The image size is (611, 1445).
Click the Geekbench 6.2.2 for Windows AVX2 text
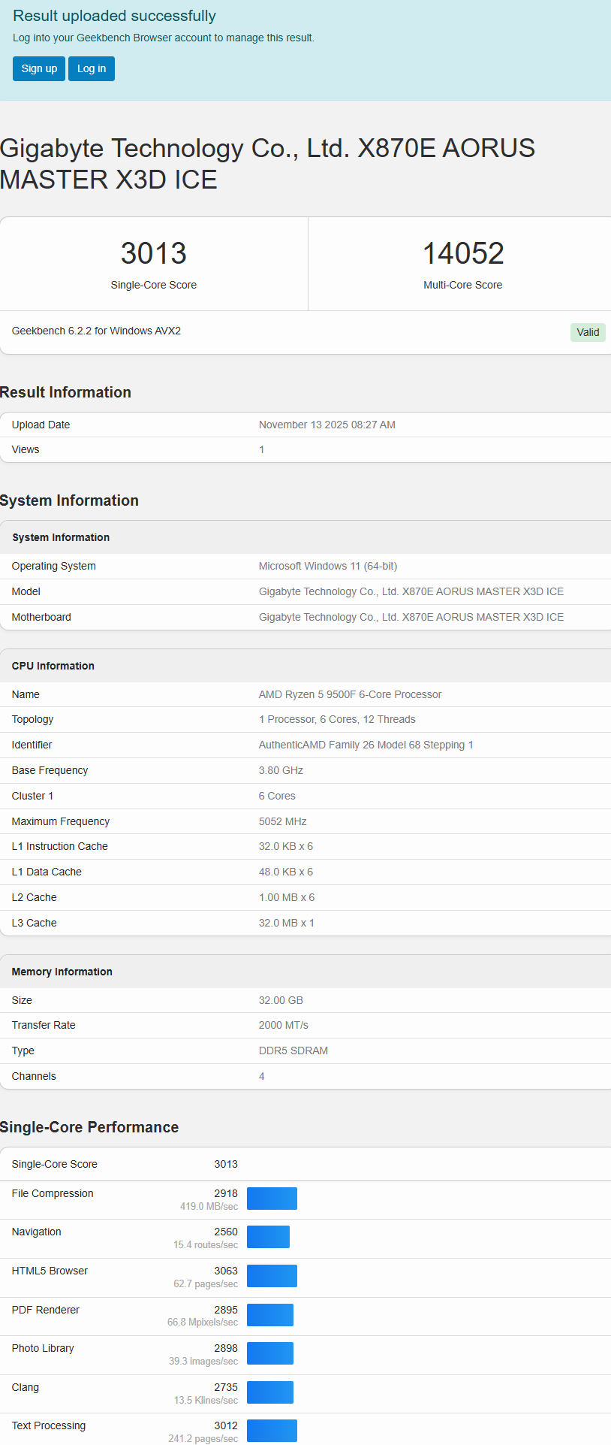pos(96,331)
